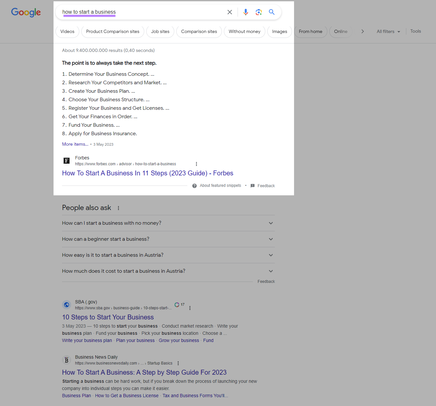Select the Videos filter tab
436x406 pixels.
tap(67, 31)
